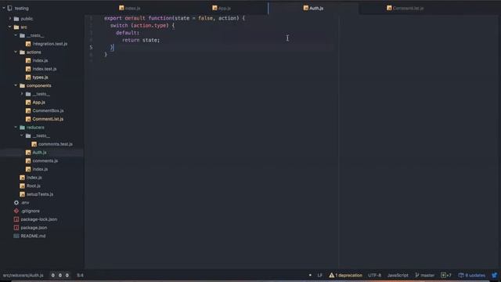The image size is (501, 282).
Task: Click the comments.js file icon
Action: [x=28, y=161]
